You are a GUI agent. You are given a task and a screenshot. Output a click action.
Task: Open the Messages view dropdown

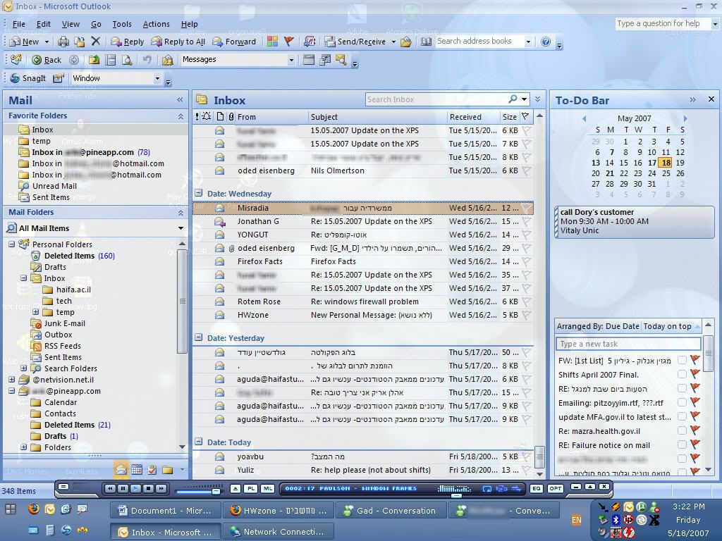pos(291,60)
